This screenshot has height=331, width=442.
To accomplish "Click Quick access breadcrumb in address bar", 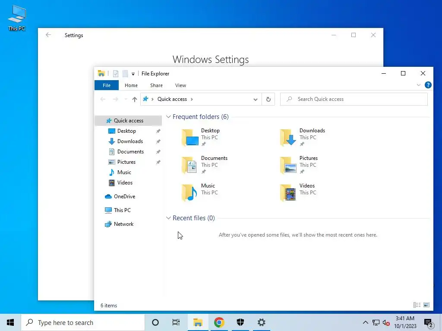I will coord(172,99).
